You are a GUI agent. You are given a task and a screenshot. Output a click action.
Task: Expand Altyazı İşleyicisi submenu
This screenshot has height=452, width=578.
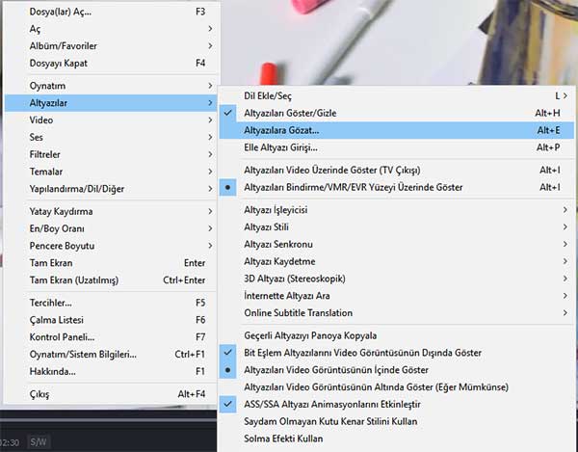(x=397, y=210)
